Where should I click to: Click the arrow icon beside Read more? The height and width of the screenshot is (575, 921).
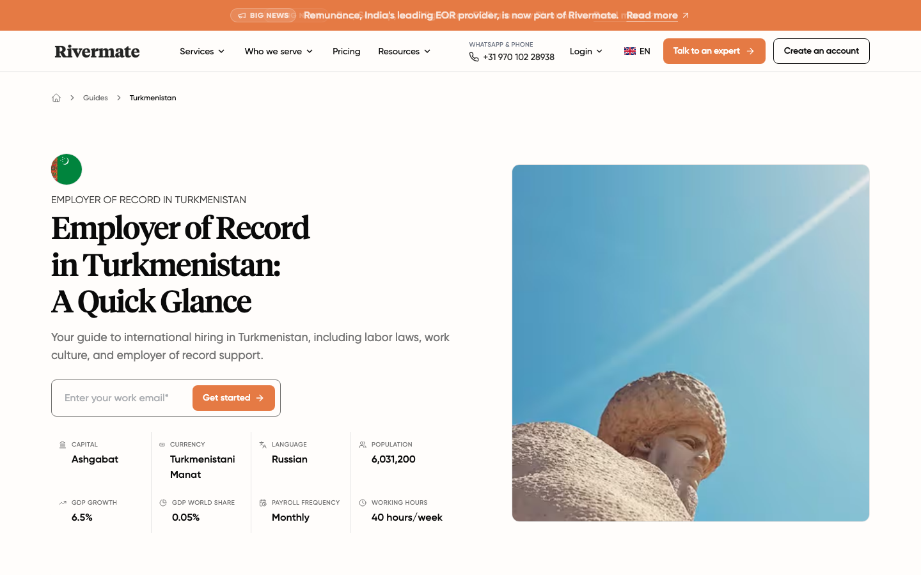[x=686, y=15]
